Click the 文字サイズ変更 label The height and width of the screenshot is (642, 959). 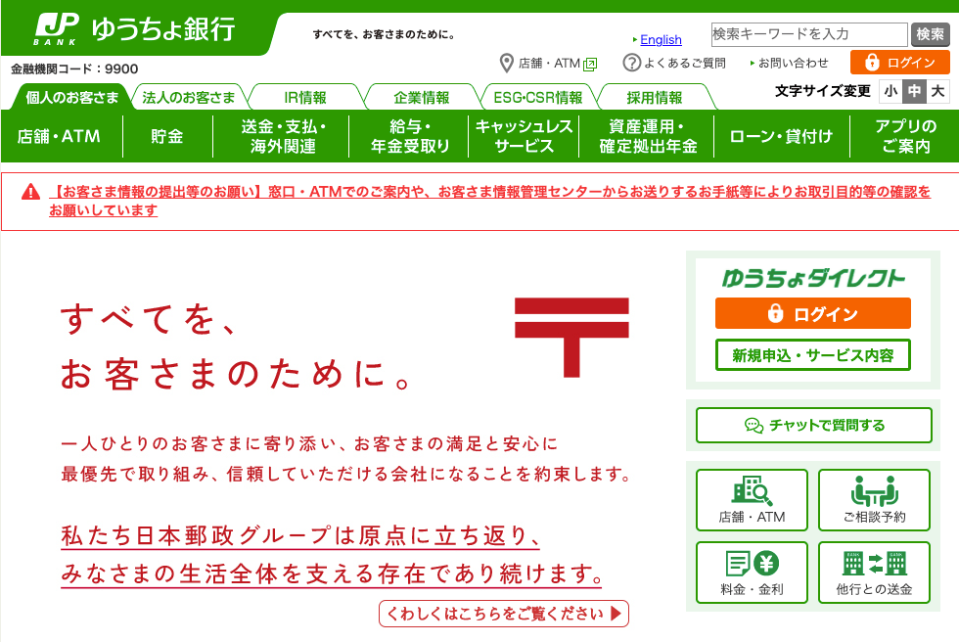823,91
